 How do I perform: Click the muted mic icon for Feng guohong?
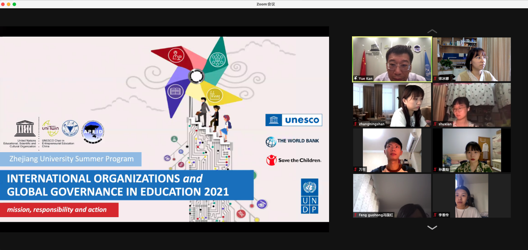[x=356, y=215]
